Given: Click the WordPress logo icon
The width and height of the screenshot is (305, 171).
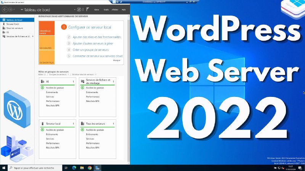Looking at the screenshot, I should 17,109.
